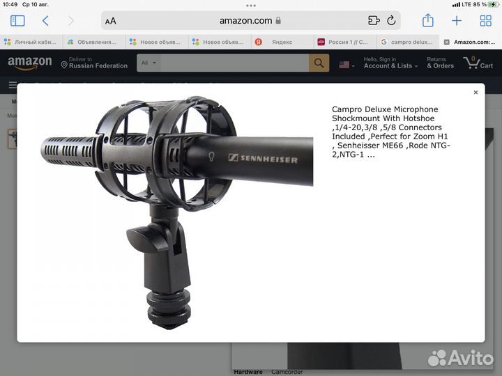Switch to the Яндекс tab

point(282,42)
